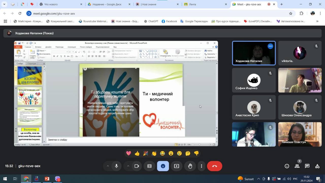325x183 pixels.
Task: Switch to the "Недавние – Google Диск" tab
Action: pyautogui.click(x=107, y=4)
